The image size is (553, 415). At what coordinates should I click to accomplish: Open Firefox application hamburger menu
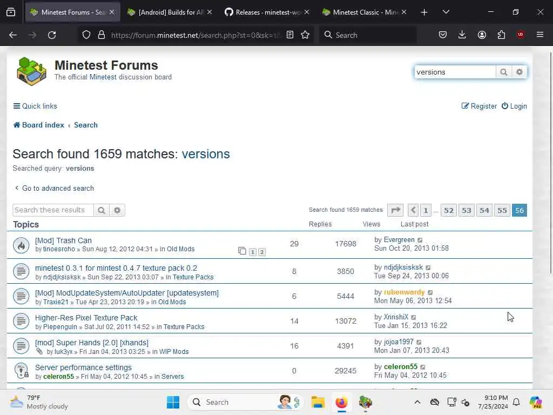539,35
